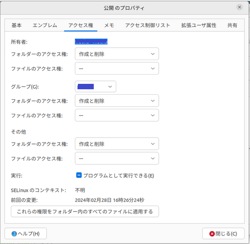
Task: Click the red close icon at bottom
Action: (212, 234)
